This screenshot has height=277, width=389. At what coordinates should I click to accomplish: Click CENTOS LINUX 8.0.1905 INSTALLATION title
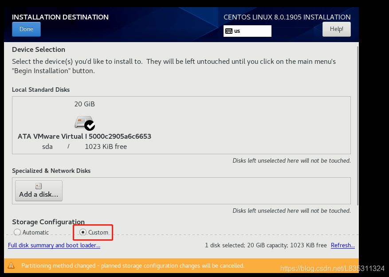point(287,17)
